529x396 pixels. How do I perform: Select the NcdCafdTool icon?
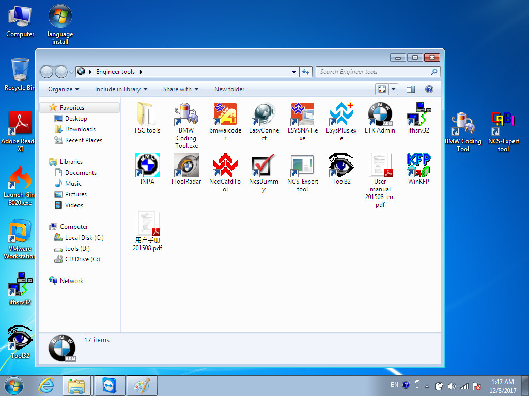[225, 165]
